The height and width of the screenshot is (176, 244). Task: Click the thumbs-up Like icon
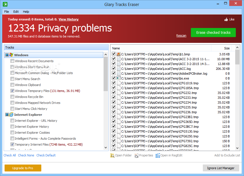click(226, 19)
